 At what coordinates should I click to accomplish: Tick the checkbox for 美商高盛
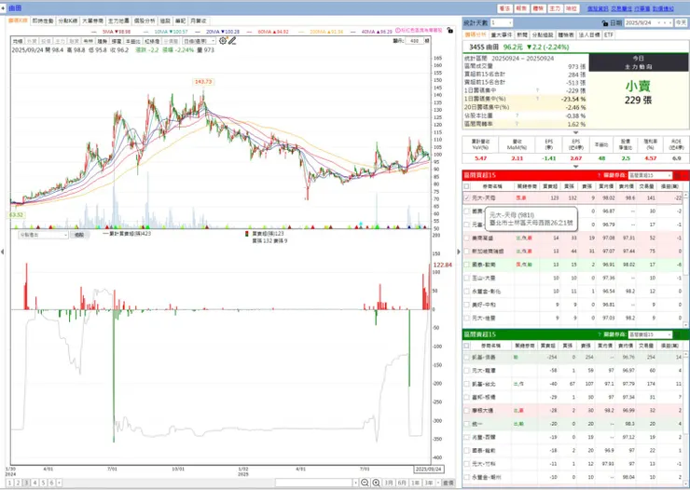(467, 238)
